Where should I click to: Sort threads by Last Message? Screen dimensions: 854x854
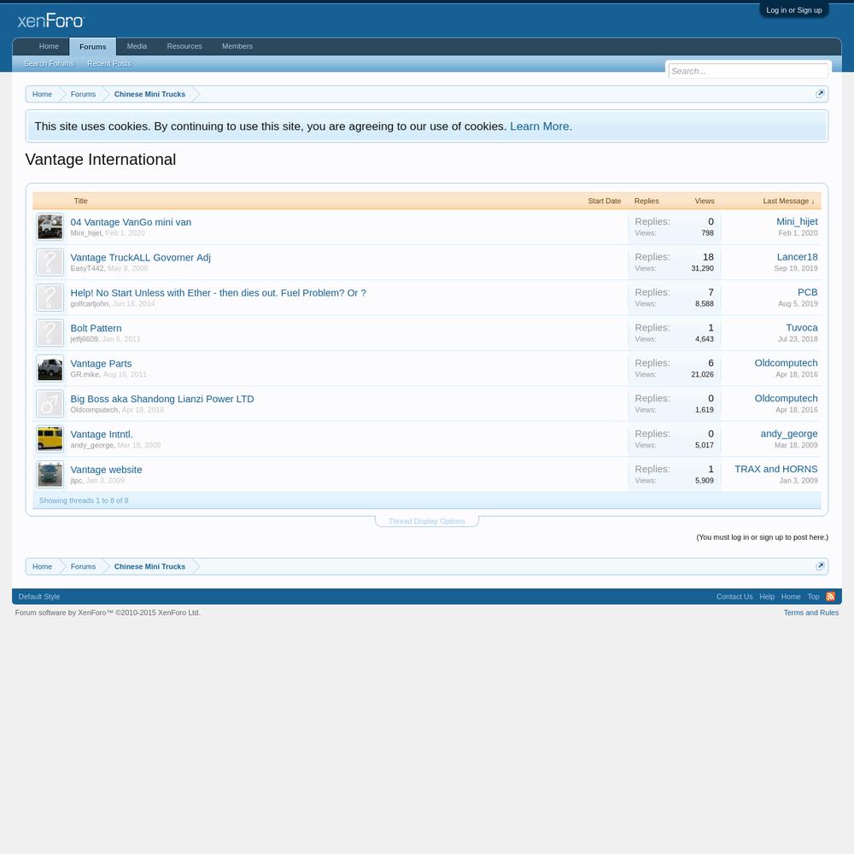coord(788,201)
